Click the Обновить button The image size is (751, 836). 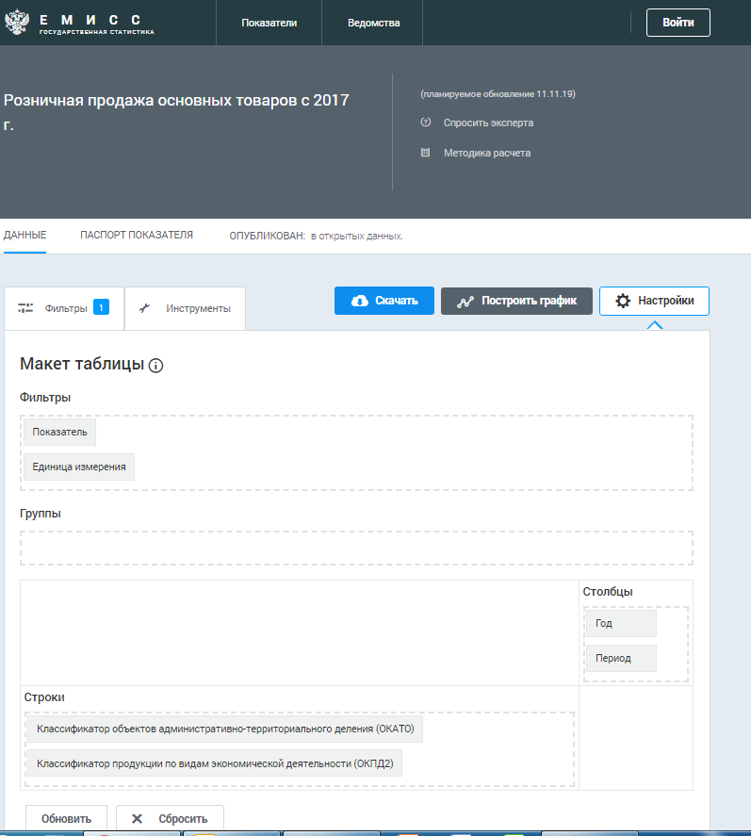tap(66, 819)
